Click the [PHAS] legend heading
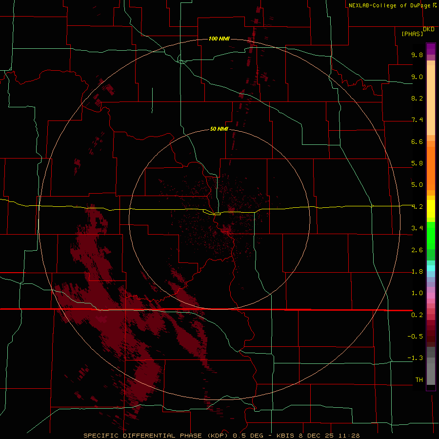439x439 pixels. click(x=412, y=34)
